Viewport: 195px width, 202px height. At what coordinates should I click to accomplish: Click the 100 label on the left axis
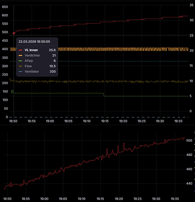tap(5, 100)
